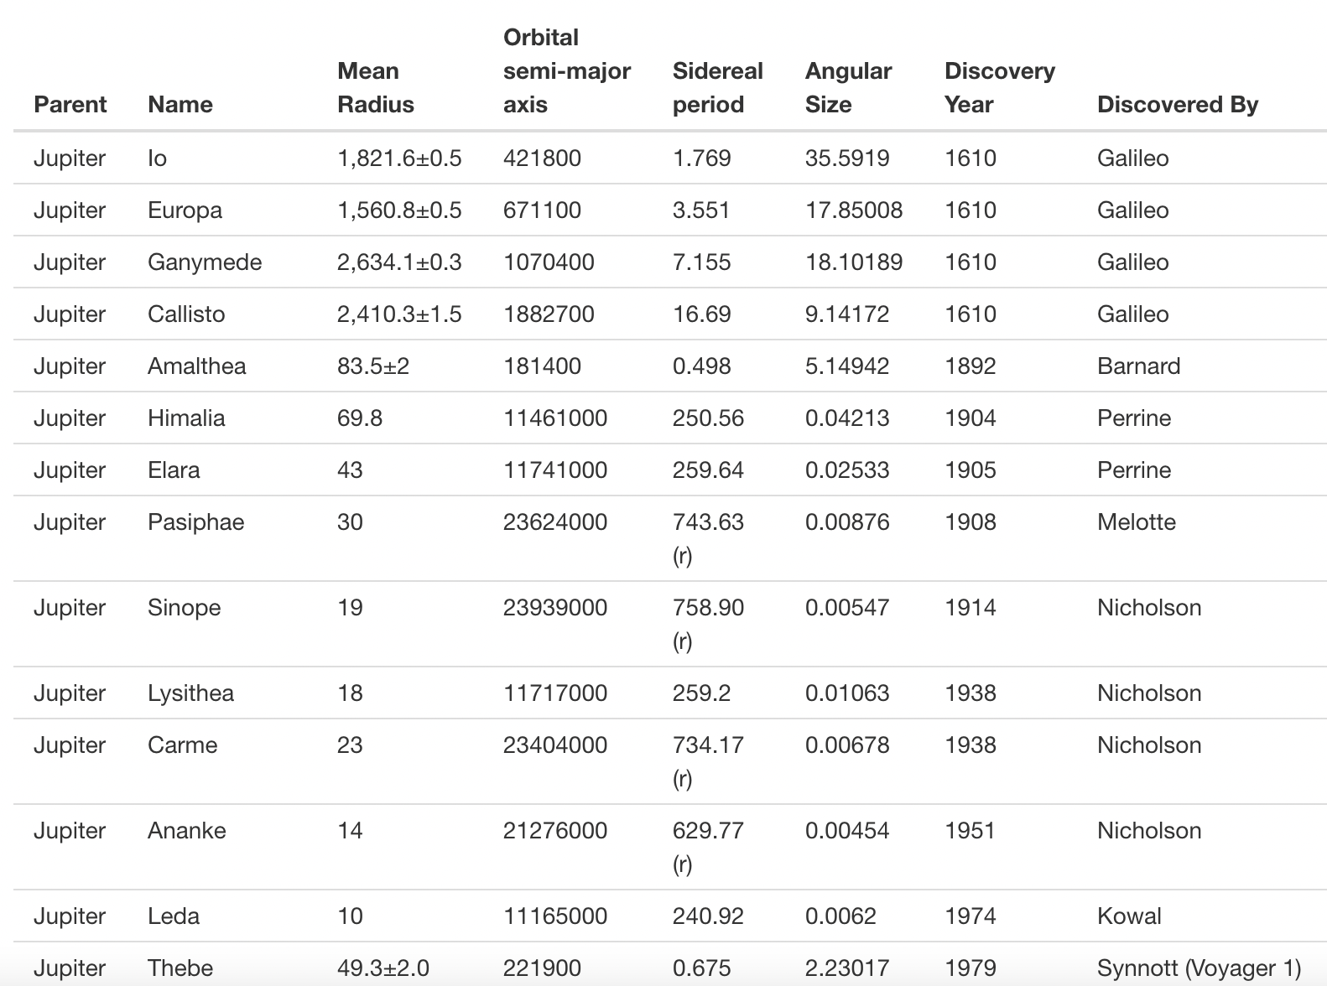Select the Discovery Year column header

999,88
